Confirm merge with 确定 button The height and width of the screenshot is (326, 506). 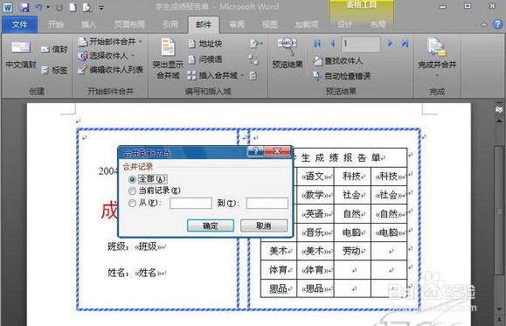tap(211, 225)
